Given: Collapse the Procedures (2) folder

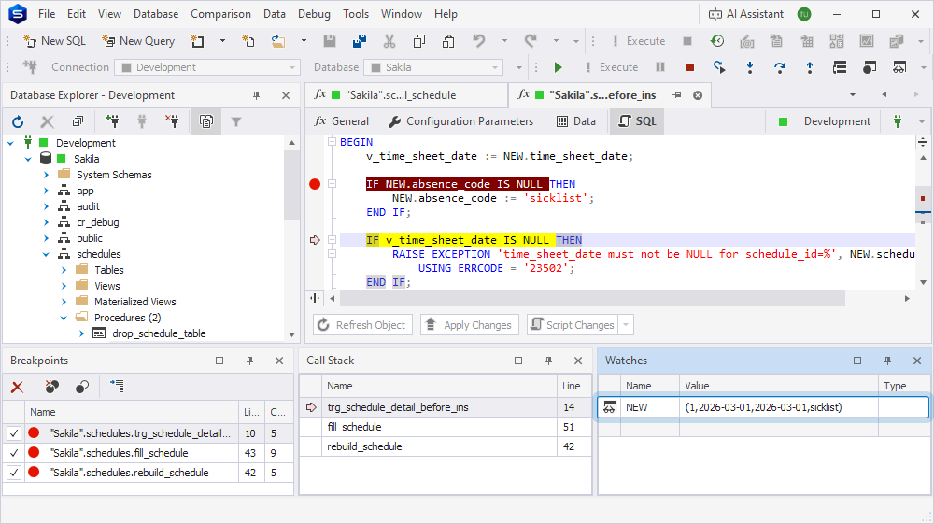Looking at the screenshot, I should [x=64, y=318].
